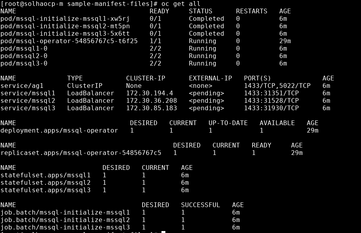The height and width of the screenshot is (233, 361).
Task: Click the 29m age of mssql-operator pod
Action: coord(285,41)
